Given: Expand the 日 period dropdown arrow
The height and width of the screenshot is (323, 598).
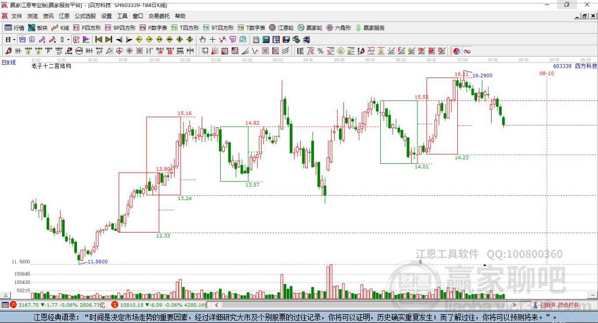Looking at the screenshot, I should click(x=14, y=40).
